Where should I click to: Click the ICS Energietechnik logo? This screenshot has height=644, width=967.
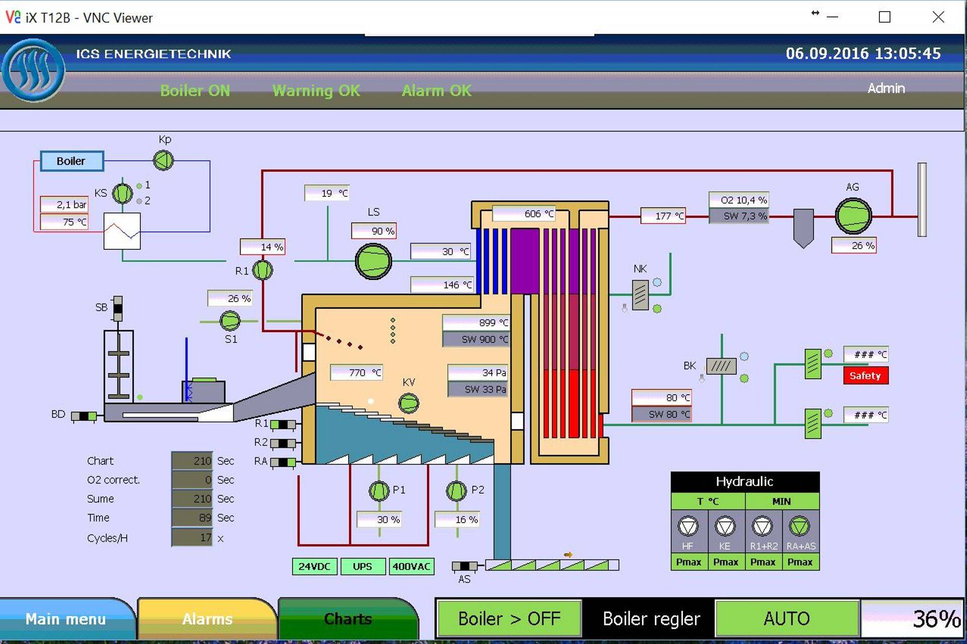pyautogui.click(x=33, y=70)
